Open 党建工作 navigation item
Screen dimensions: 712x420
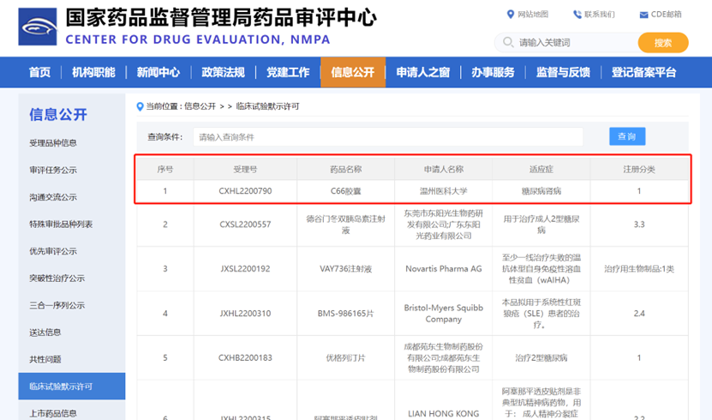point(288,72)
